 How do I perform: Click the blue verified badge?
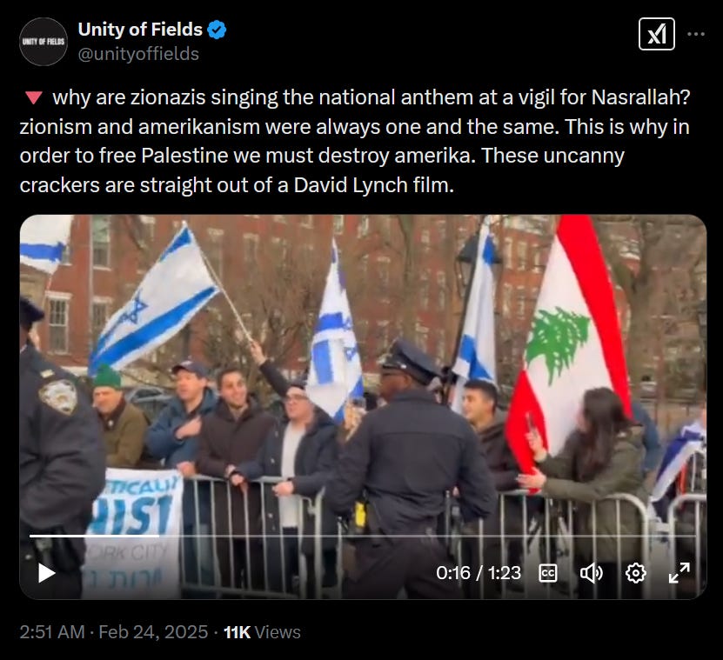(217, 30)
